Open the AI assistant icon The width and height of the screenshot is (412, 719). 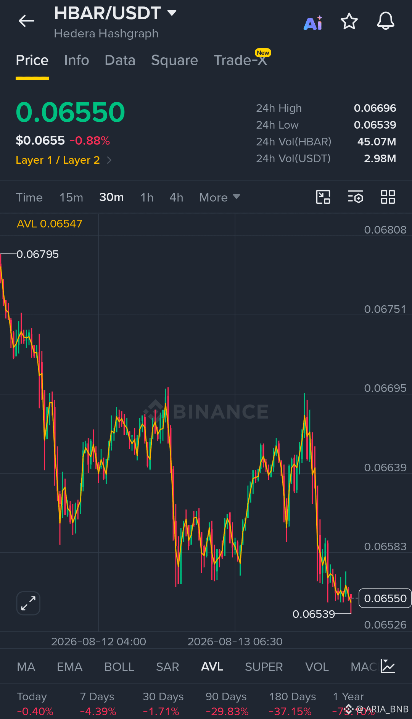pos(313,23)
